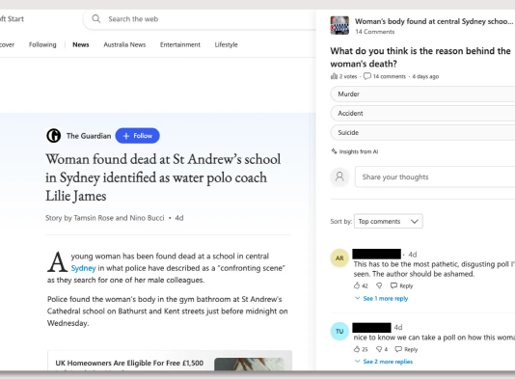Viewport: 515px width, 379px height.
Task: Open the Entertainment tab
Action: coord(180,44)
